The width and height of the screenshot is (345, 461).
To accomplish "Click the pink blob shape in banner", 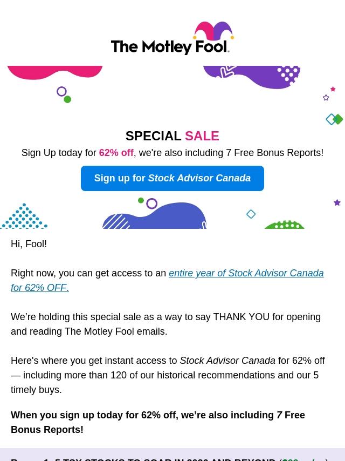I will point(54,73).
